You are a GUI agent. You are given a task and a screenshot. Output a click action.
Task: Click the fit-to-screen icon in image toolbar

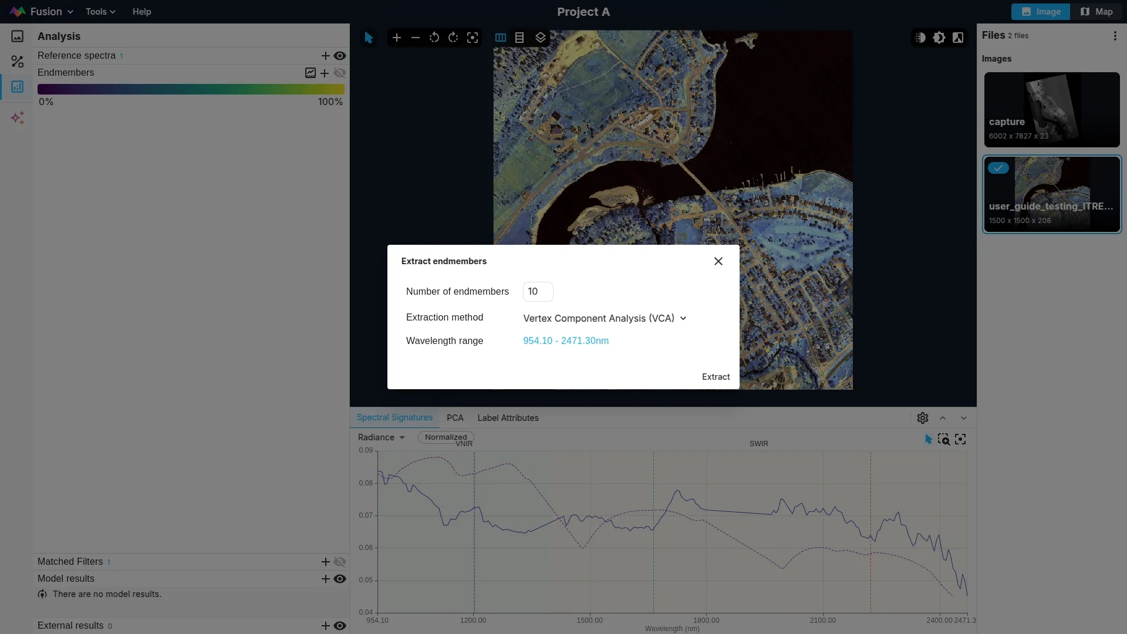(473, 38)
